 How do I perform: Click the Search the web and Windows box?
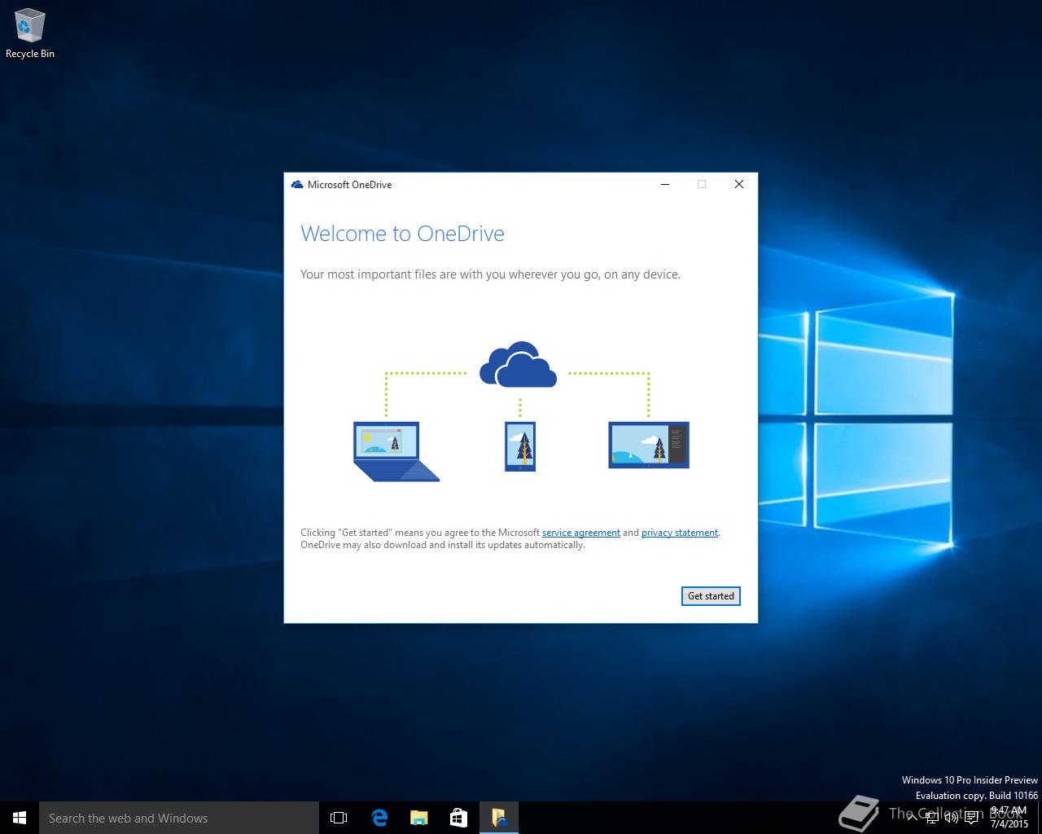[179, 818]
